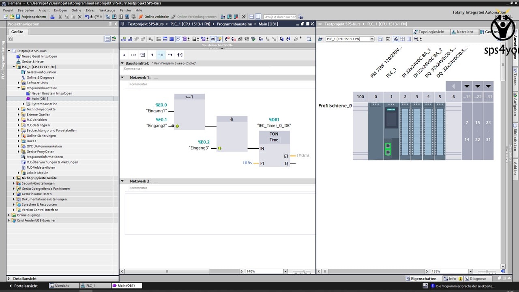Toggle the show module labels icon in the device view
The width and height of the screenshot is (519, 292).
(x=396, y=39)
